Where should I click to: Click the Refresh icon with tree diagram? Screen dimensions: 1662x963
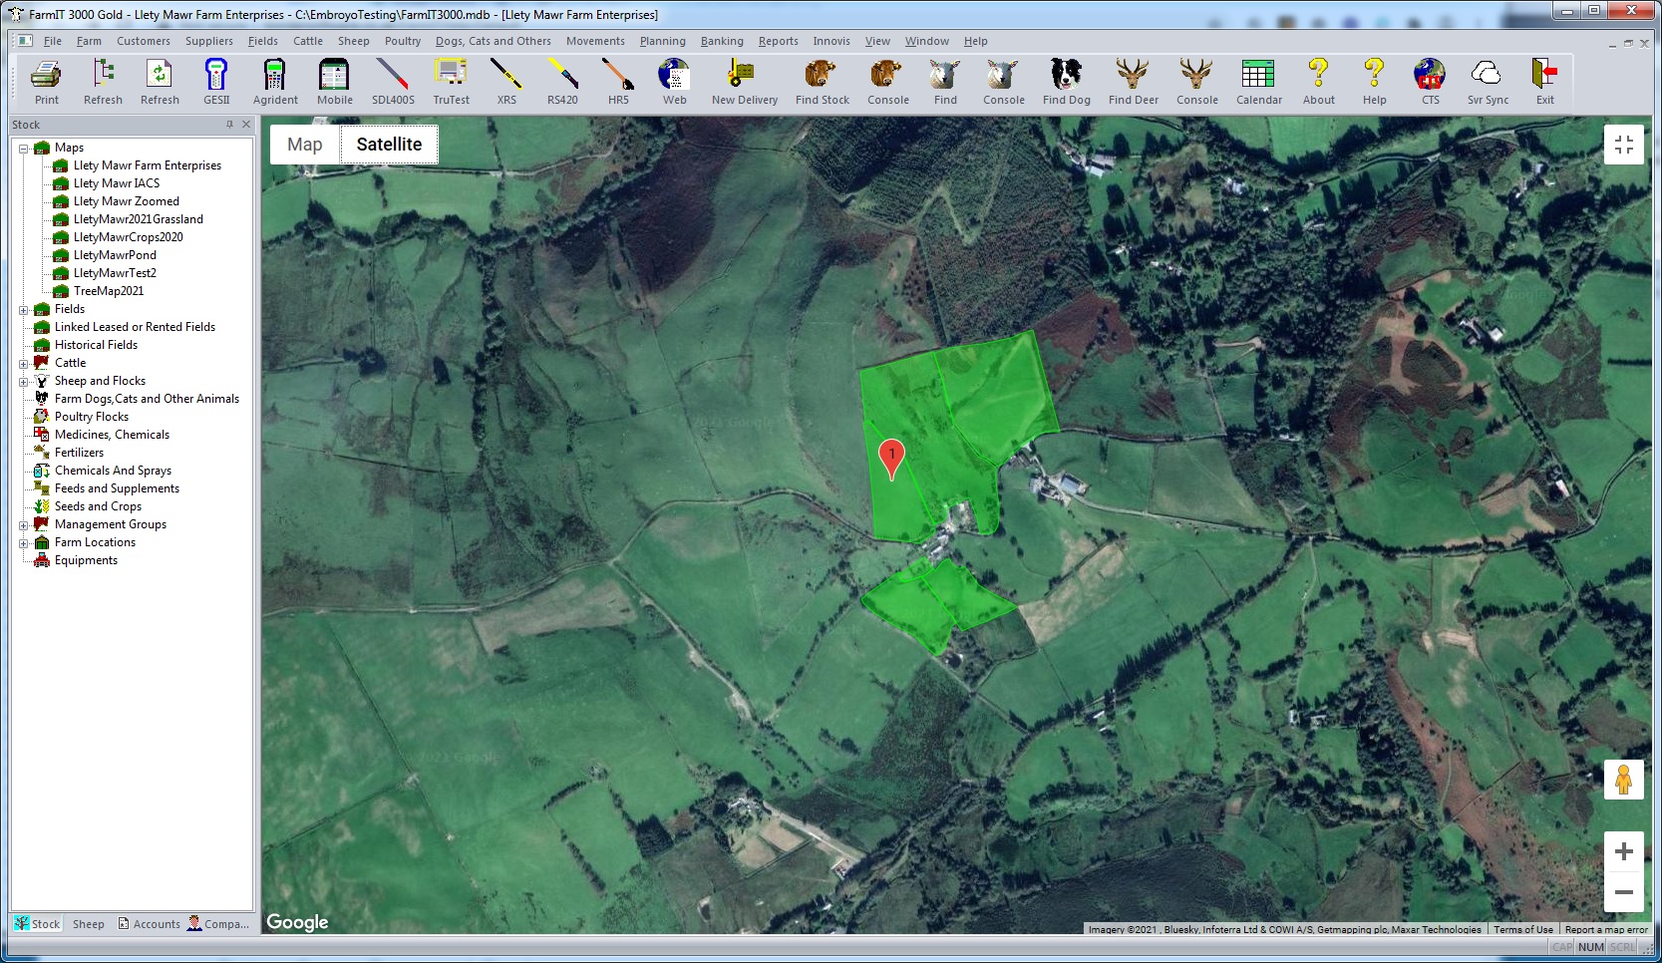(103, 81)
